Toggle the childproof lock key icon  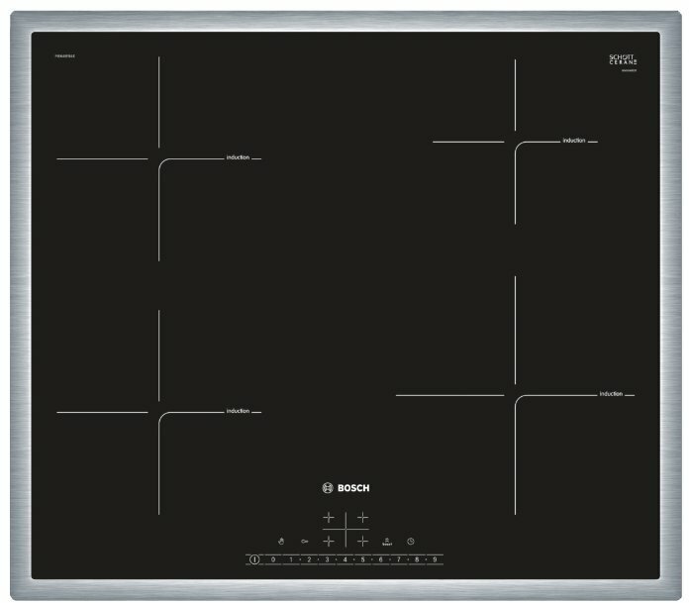pyautogui.click(x=305, y=541)
